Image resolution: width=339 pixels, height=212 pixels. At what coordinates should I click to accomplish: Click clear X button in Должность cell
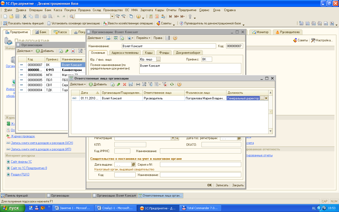pyautogui.click(x=266, y=98)
